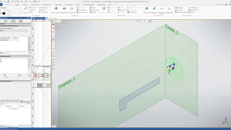
Task: Click the stepper arrows of the value field
Action: (20, 75)
